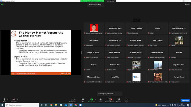Click Harry Achmad participant tile
The width and height of the screenshot is (191, 107).
click(x=179, y=77)
